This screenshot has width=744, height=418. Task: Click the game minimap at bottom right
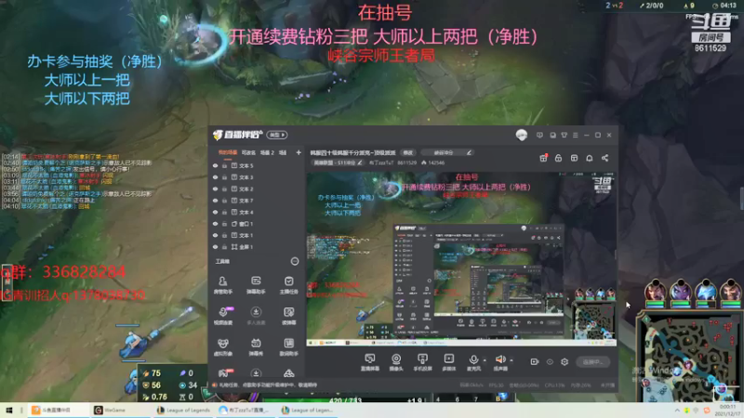point(689,357)
